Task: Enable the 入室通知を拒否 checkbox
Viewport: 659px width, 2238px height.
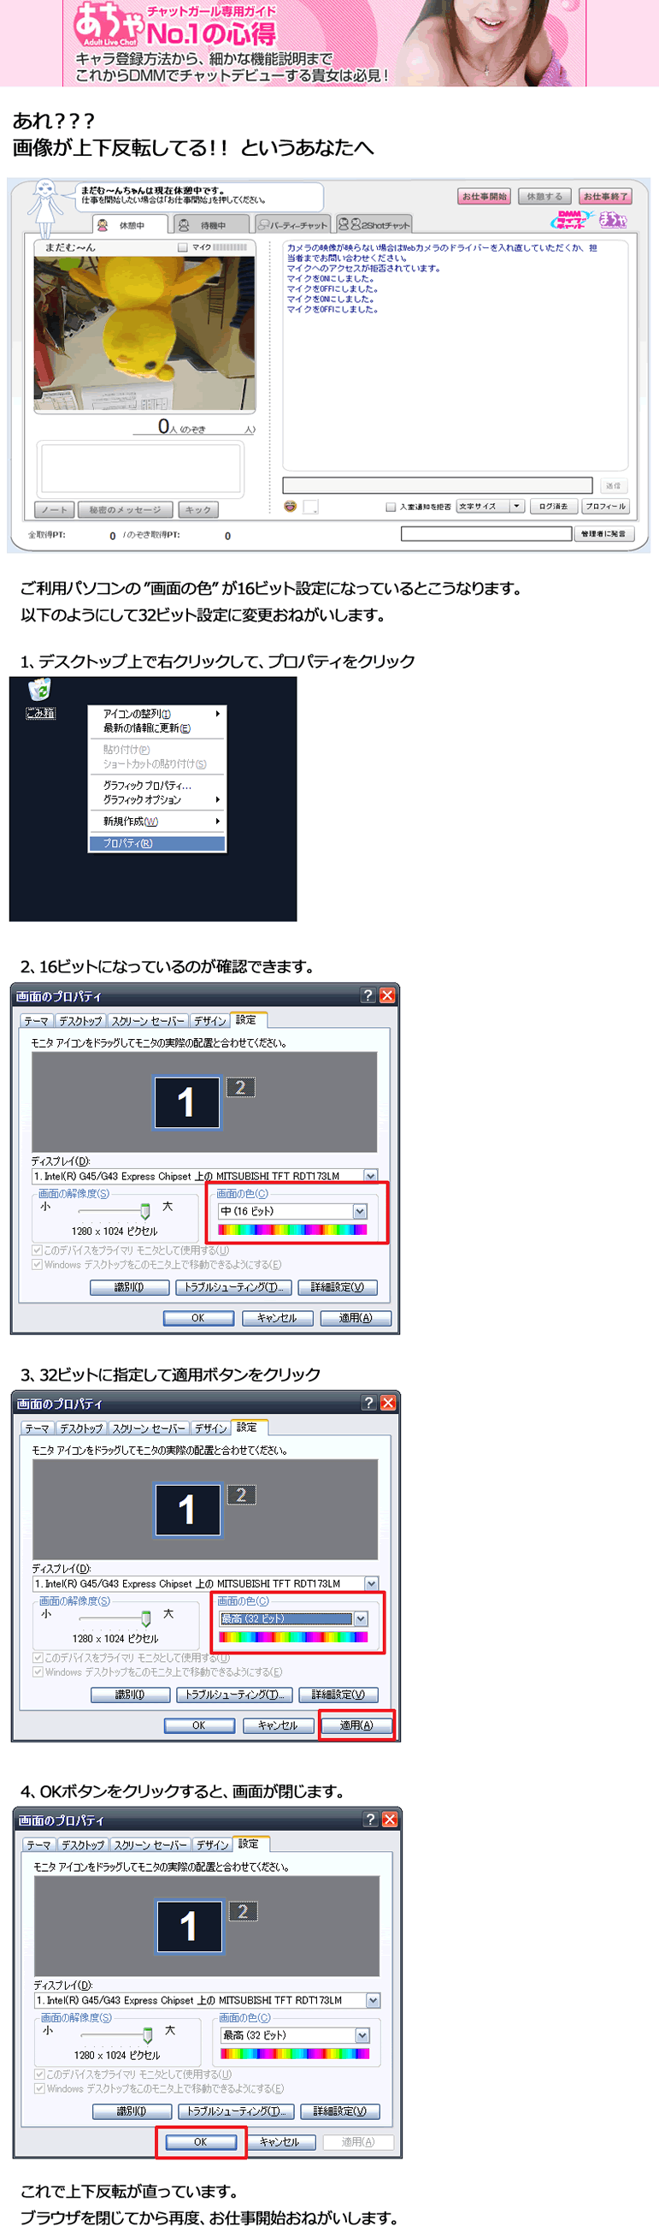Action: pos(391,507)
